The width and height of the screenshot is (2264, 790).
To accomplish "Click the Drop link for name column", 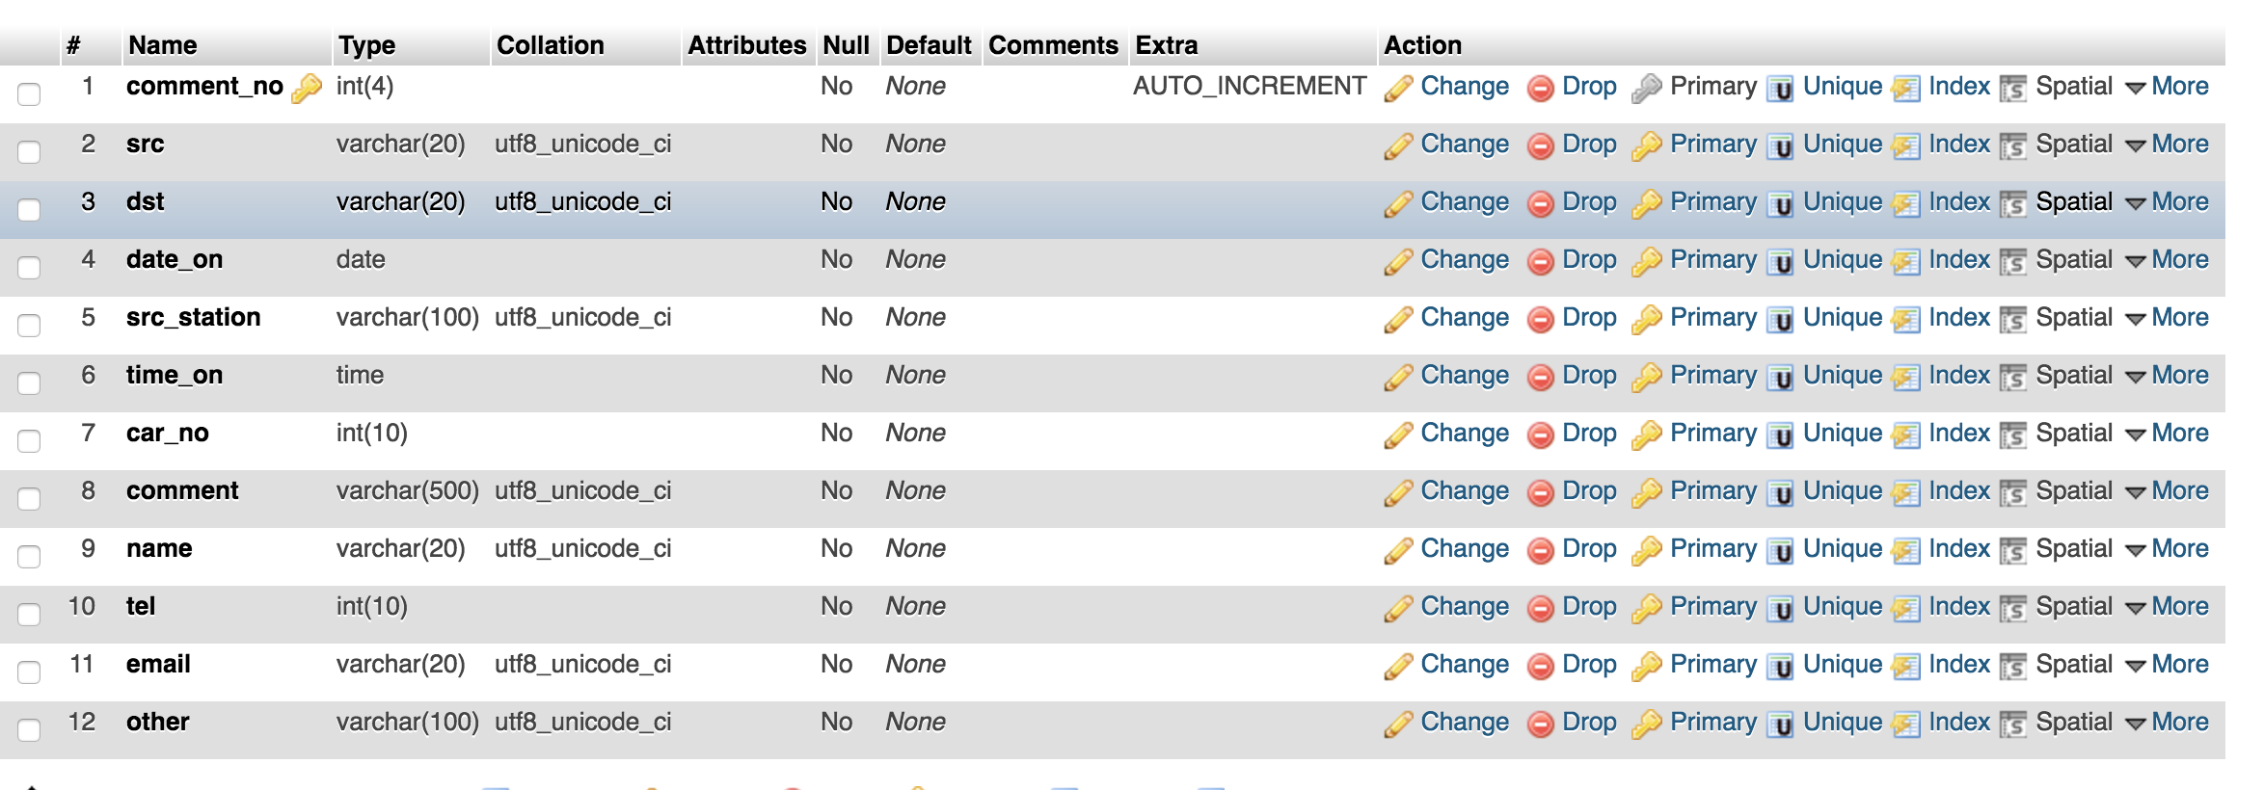I will 1589,549.
